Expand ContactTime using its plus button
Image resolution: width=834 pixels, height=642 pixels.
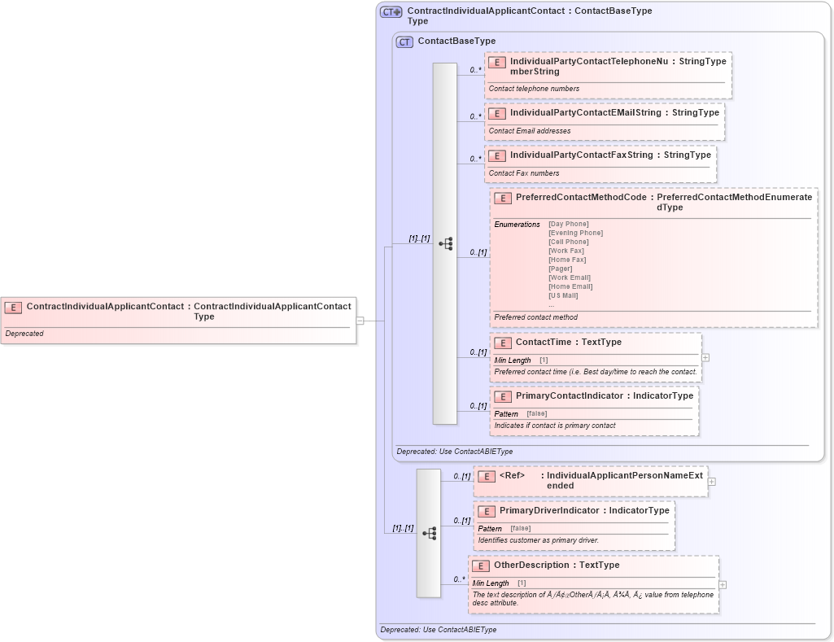(706, 357)
